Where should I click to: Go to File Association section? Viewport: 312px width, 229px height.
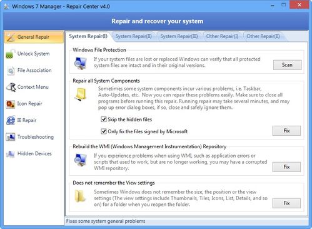coord(34,70)
